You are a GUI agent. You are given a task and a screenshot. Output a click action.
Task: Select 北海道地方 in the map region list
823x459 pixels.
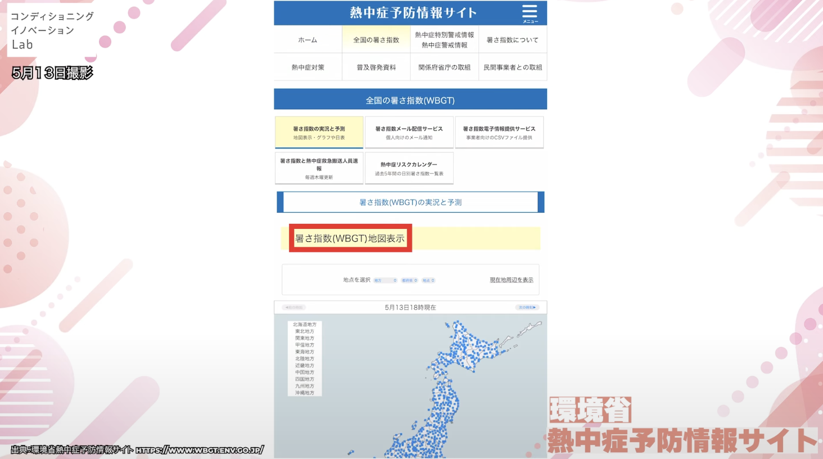305,325
